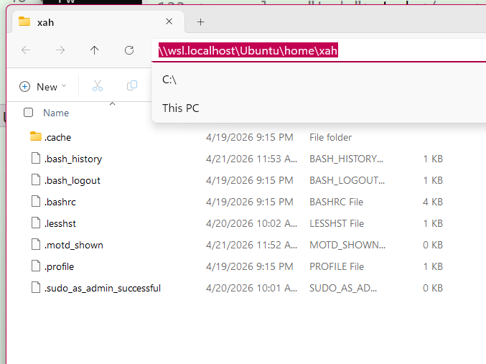Screen dimensions: 486x364
Task: Select the .cache folder name
Action: click(57, 137)
